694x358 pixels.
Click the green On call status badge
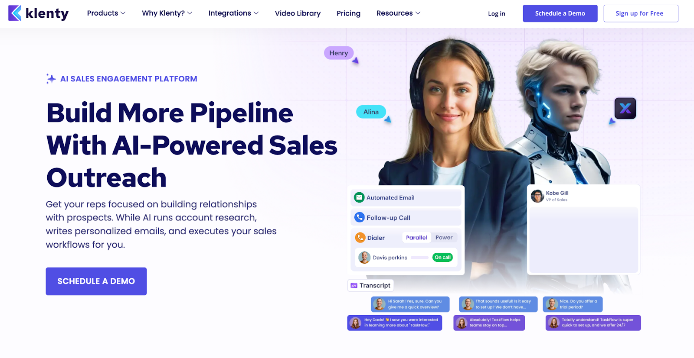click(x=442, y=258)
